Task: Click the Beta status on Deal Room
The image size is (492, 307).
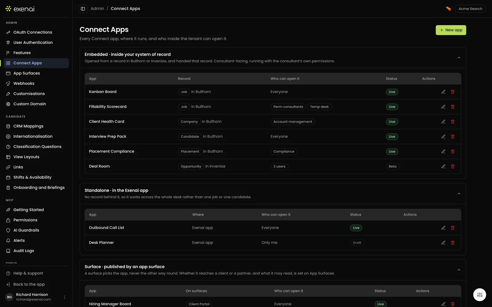Action: (392, 166)
